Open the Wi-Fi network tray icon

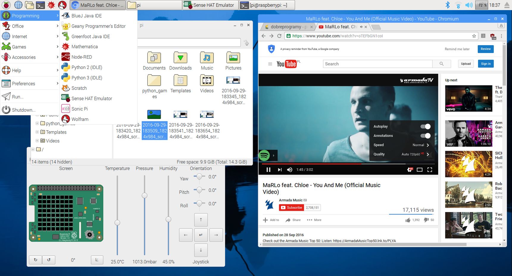click(458, 5)
